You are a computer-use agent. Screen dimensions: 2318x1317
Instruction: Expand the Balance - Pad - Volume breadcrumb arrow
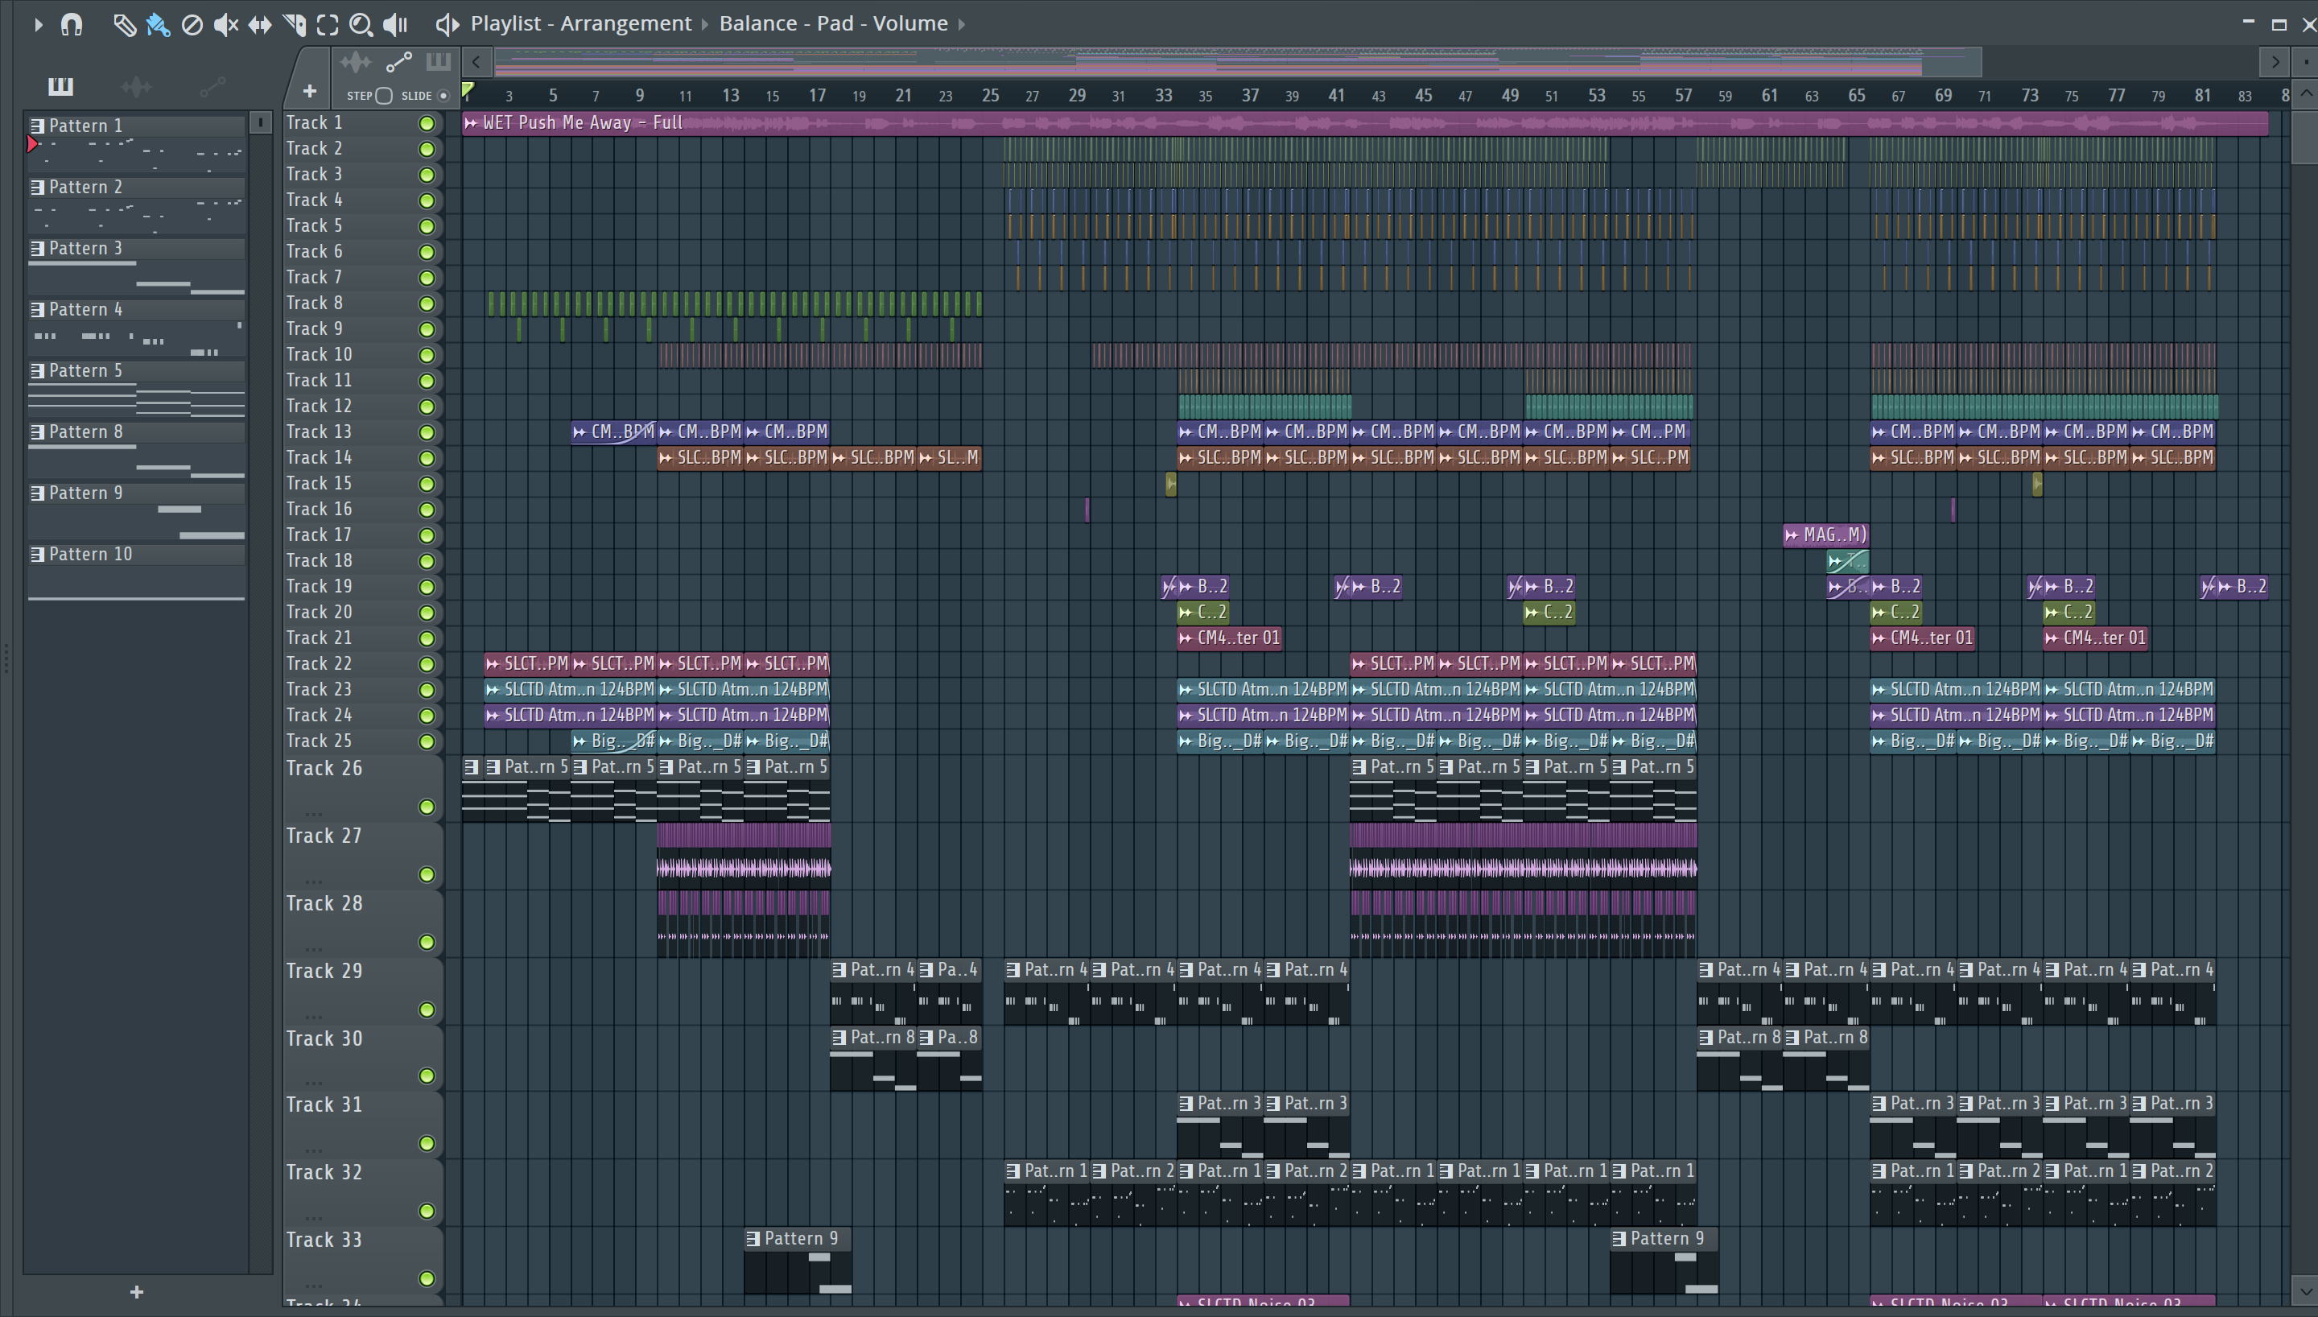pos(961,24)
